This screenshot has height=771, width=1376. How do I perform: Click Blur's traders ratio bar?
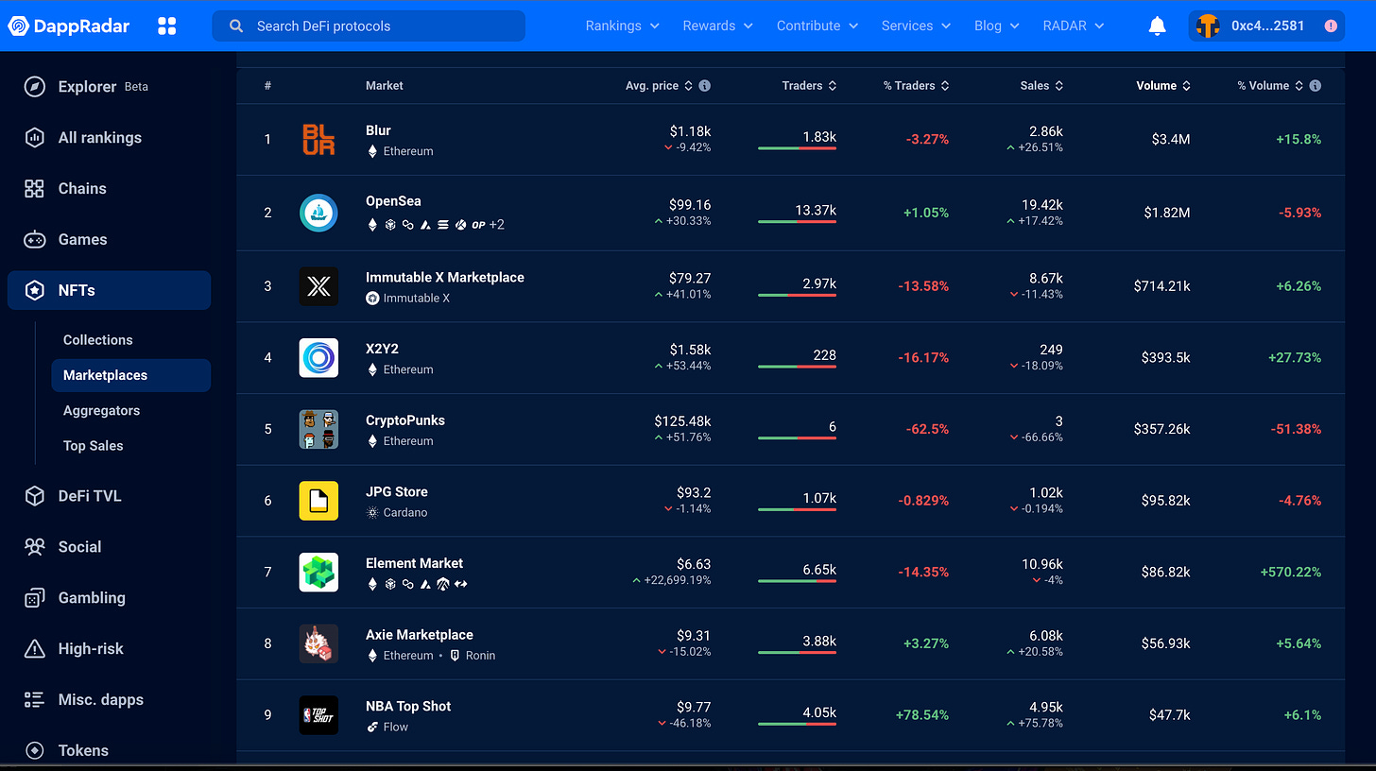[x=797, y=148]
